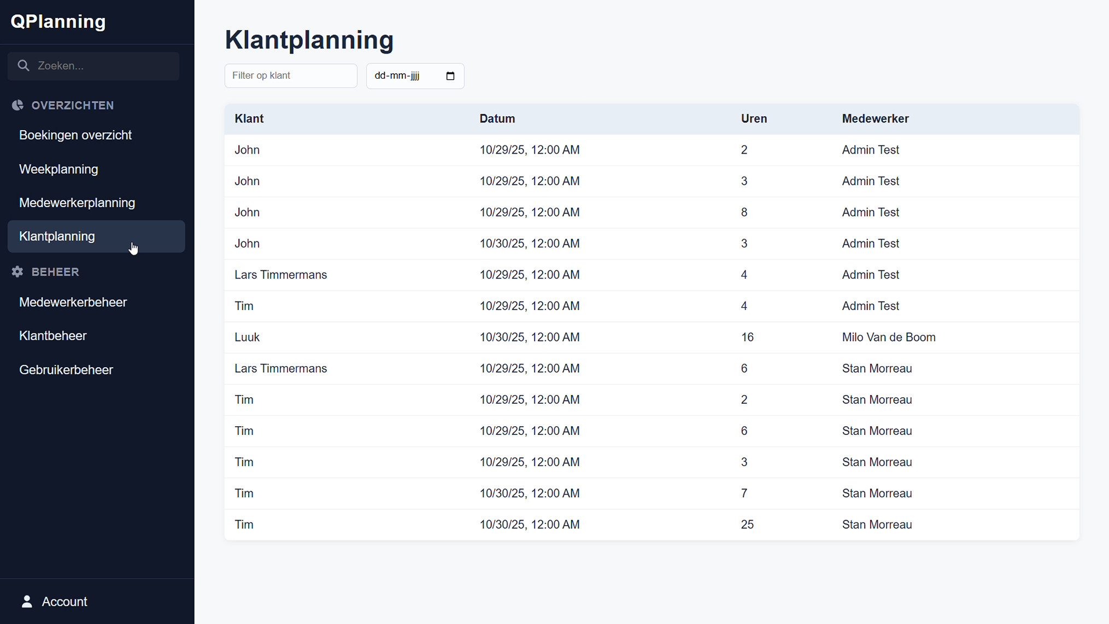The width and height of the screenshot is (1109, 624).
Task: Click the 25 hours cell
Action: pyautogui.click(x=747, y=525)
